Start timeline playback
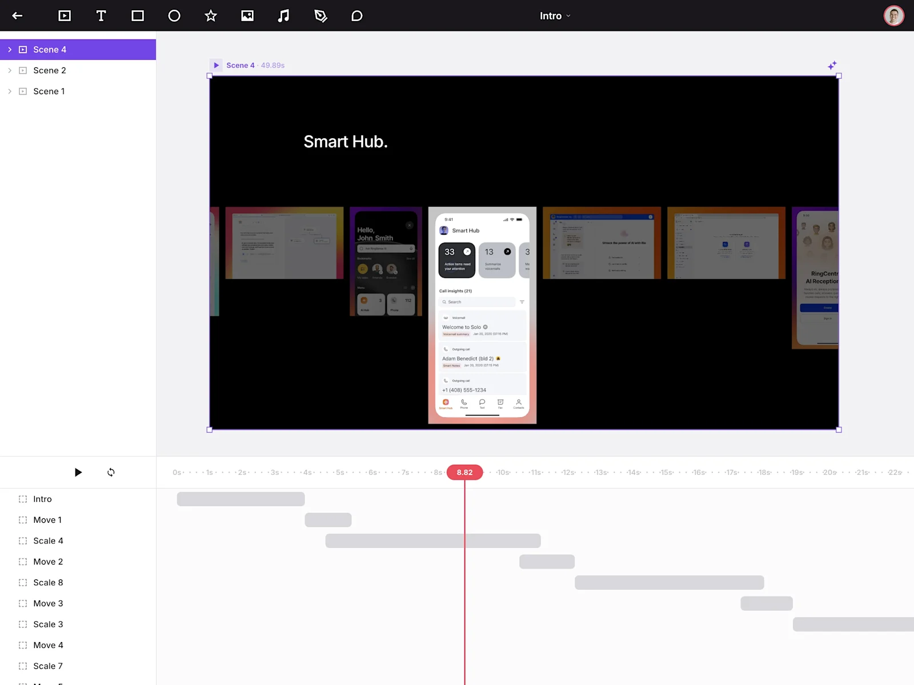Screen dimensions: 914x685 78,472
